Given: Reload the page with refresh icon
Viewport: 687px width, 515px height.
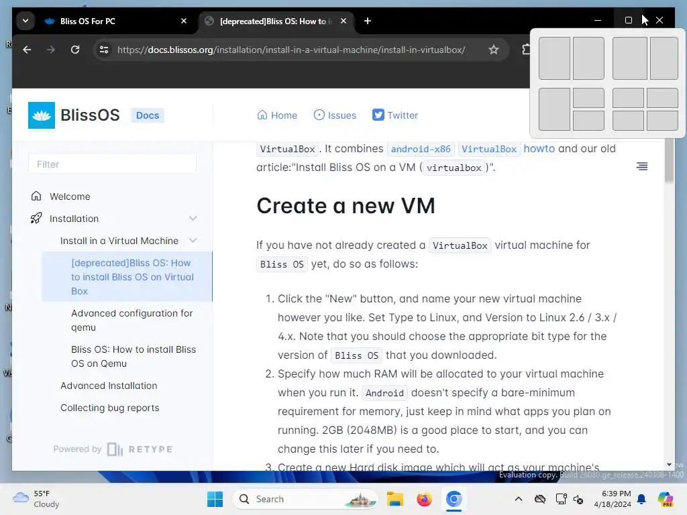Looking at the screenshot, I should pyautogui.click(x=75, y=50).
